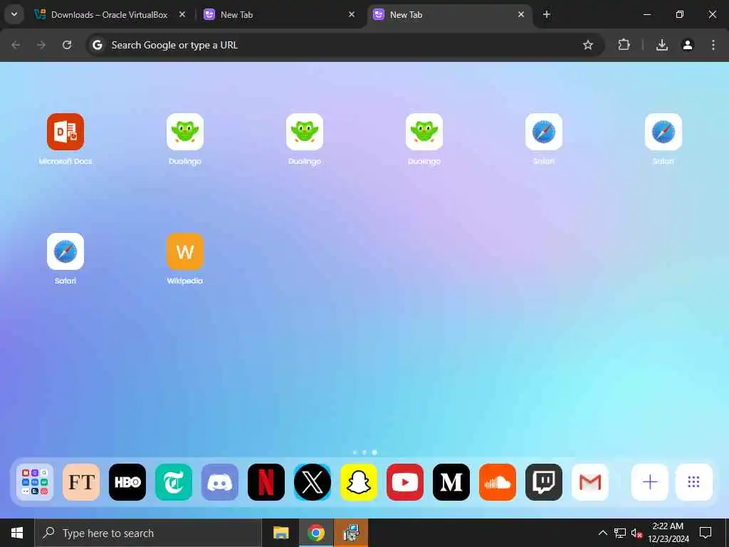Open the clock showing 2:22 AM

(668, 533)
